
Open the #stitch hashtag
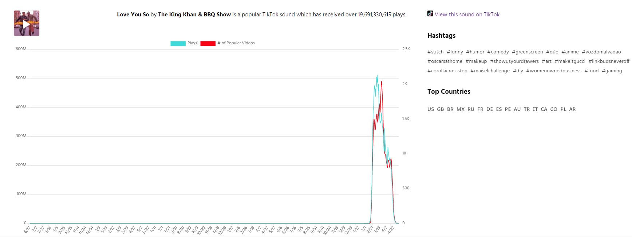435,52
